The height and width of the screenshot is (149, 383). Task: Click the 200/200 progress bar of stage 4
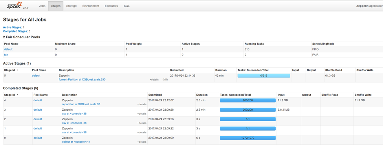[248, 101]
